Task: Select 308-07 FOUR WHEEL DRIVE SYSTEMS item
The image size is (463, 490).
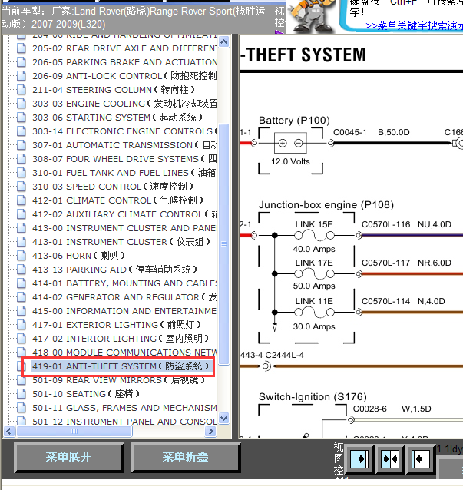Action: tap(125, 159)
